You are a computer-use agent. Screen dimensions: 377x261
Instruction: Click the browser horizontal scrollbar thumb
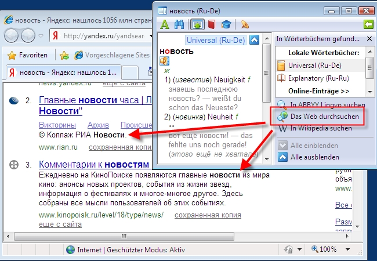(x=124, y=236)
